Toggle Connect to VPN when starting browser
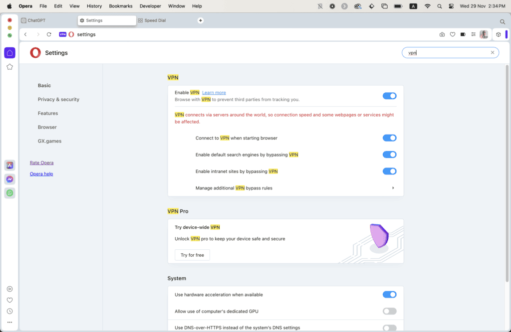 coord(389,138)
